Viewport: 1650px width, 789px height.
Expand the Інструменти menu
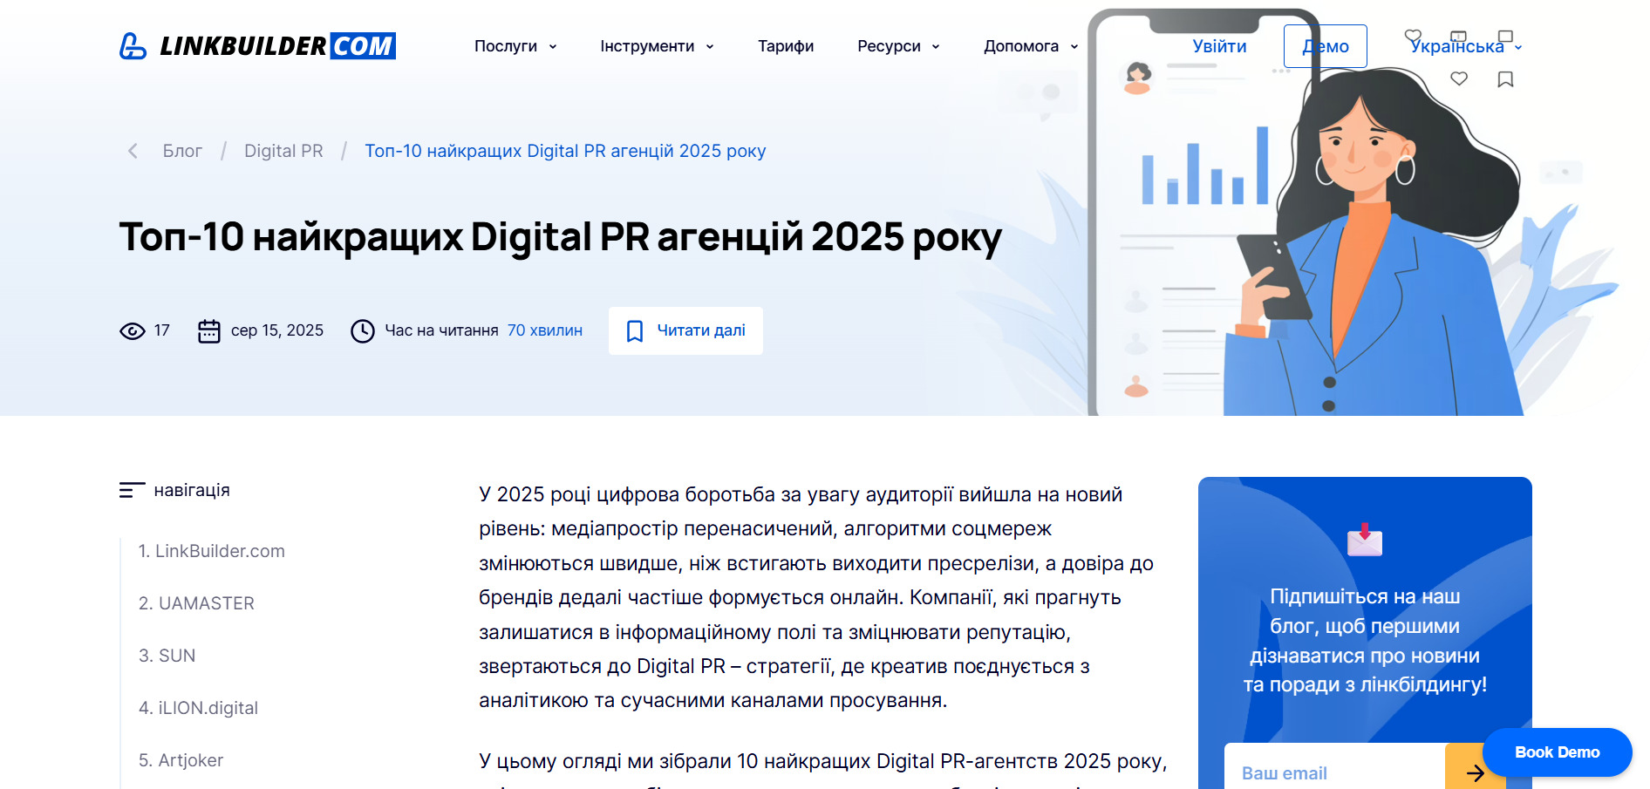pyautogui.click(x=657, y=46)
